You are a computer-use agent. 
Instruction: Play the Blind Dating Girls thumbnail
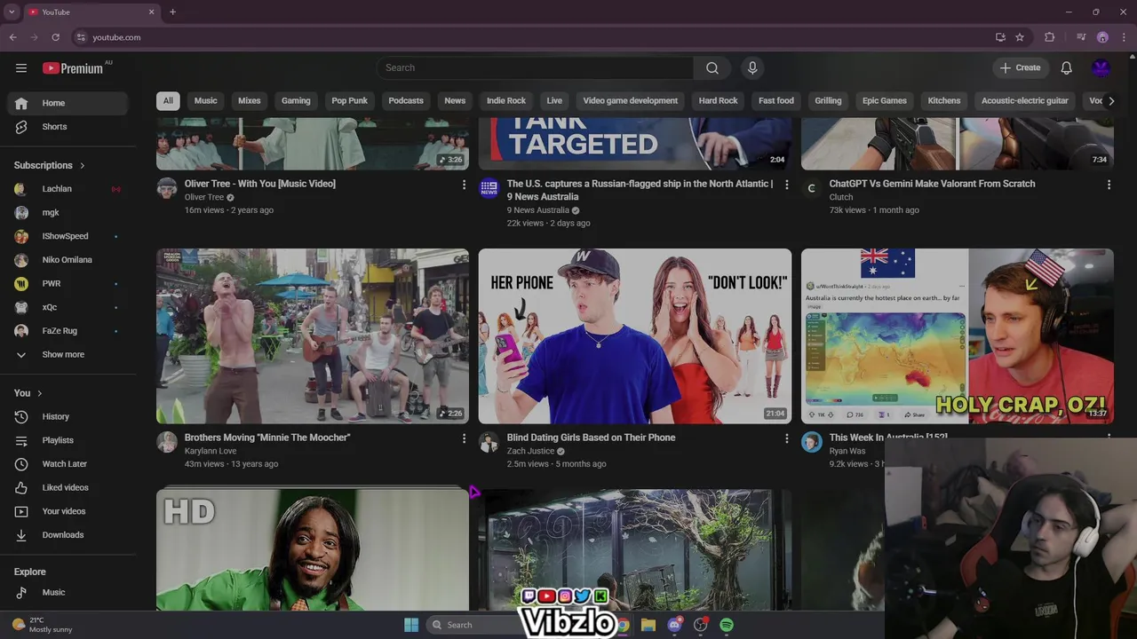(x=635, y=336)
